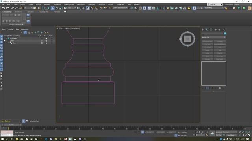Toggle renderable icon for child chair row
Screen dimensions: 252x141
point(46,43)
